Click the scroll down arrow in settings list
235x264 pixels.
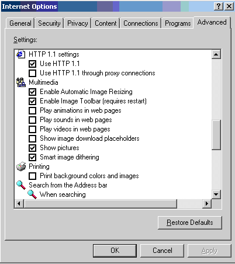click(x=216, y=194)
